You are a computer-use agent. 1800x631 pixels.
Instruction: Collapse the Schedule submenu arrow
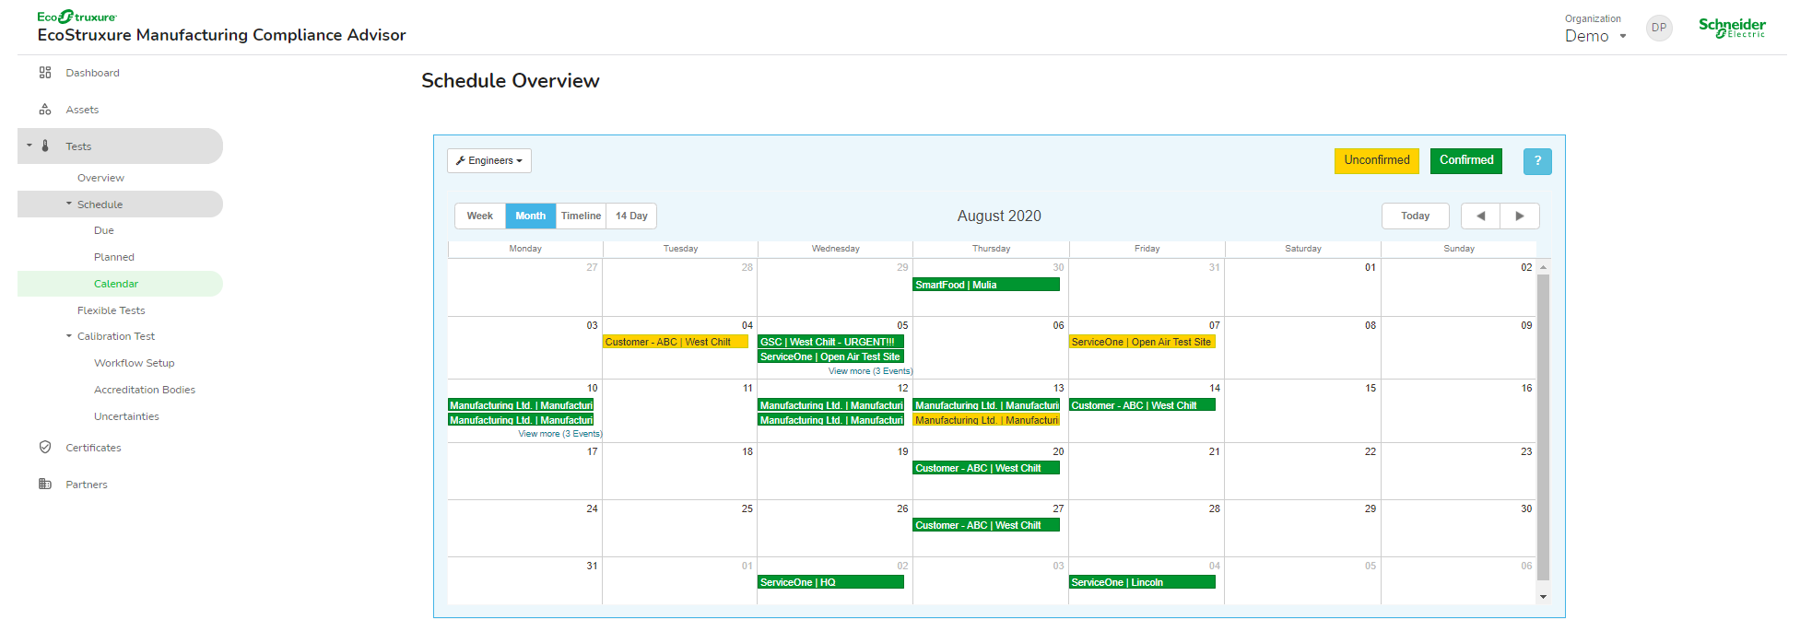[x=69, y=204]
